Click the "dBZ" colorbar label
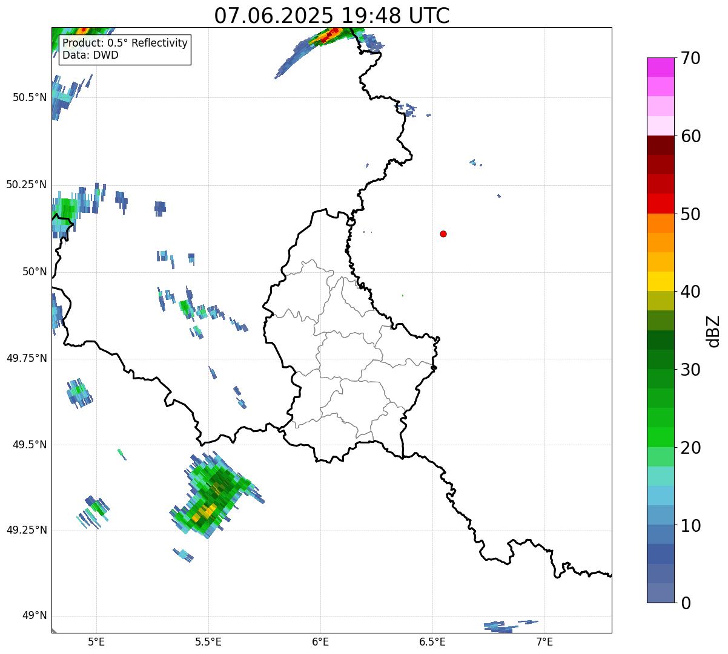 click(x=713, y=331)
